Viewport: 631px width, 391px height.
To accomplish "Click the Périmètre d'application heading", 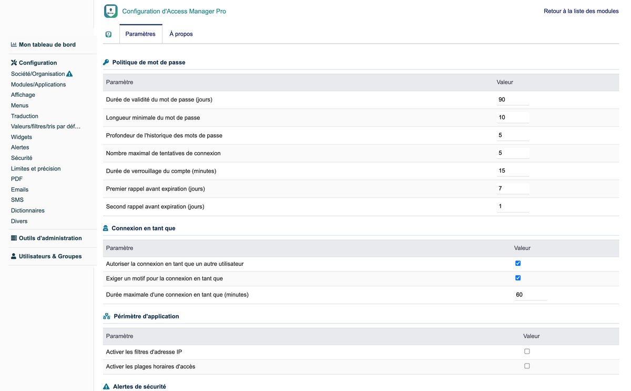I will coord(146,316).
